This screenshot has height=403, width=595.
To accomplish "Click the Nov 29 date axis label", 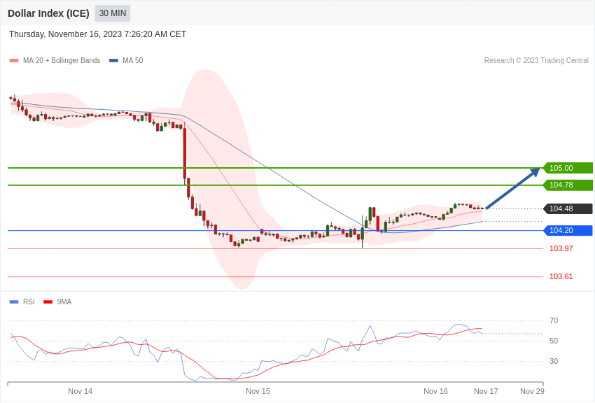I will 532,391.
